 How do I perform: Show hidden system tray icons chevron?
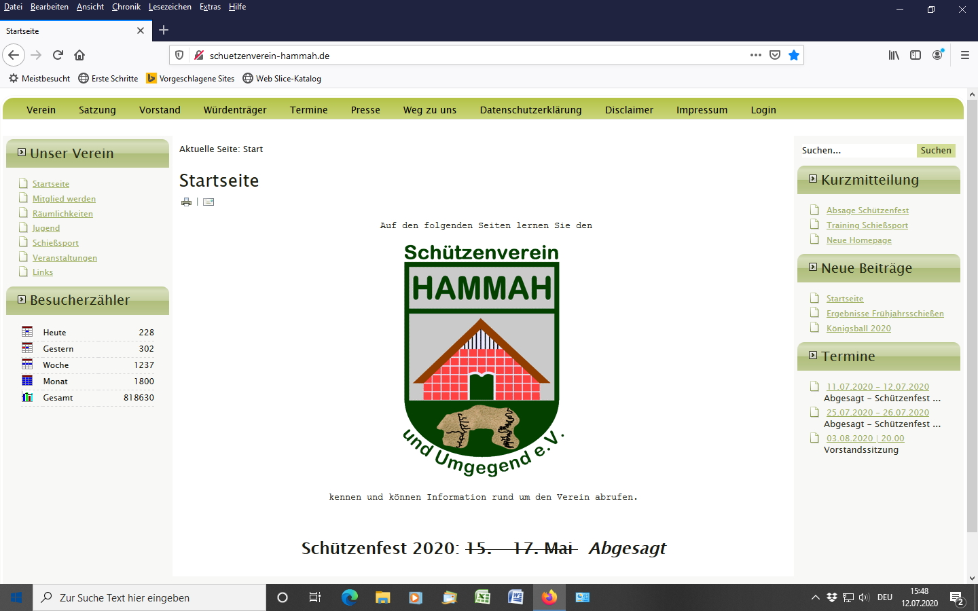coord(815,597)
